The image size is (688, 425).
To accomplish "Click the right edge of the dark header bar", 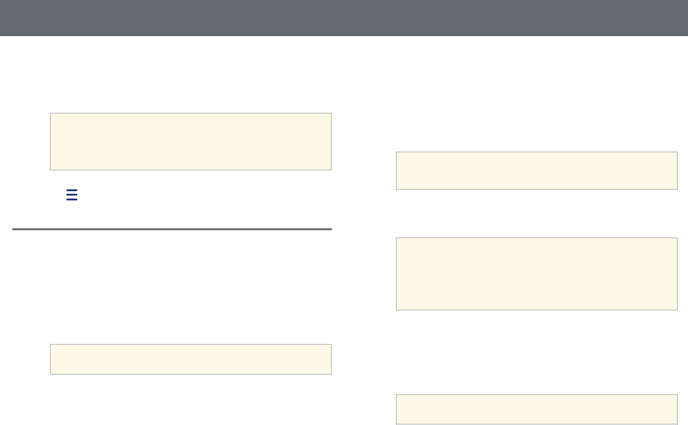I will 684,18.
